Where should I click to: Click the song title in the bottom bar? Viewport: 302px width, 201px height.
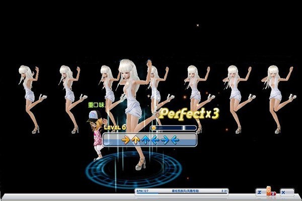point(185,191)
